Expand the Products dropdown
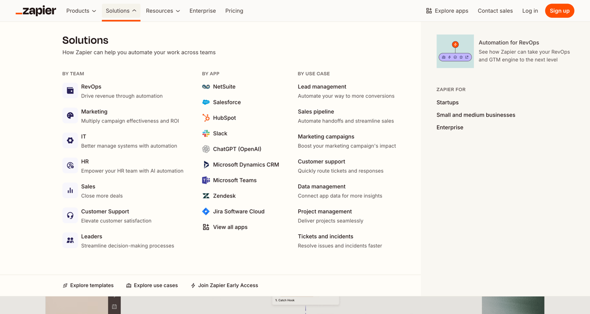The height and width of the screenshot is (314, 590). point(81,10)
